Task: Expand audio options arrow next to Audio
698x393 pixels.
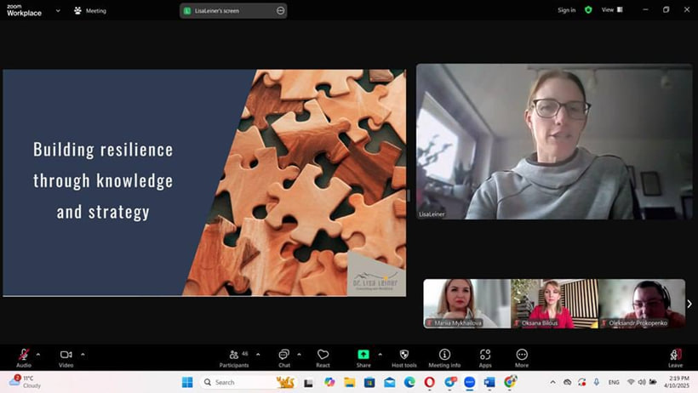Action: tap(38, 354)
